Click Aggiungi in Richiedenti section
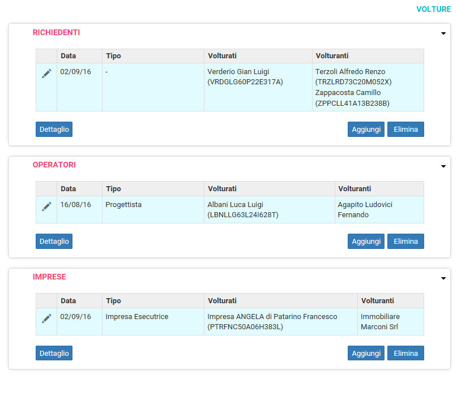Viewport: 457px width, 396px height. [x=366, y=130]
